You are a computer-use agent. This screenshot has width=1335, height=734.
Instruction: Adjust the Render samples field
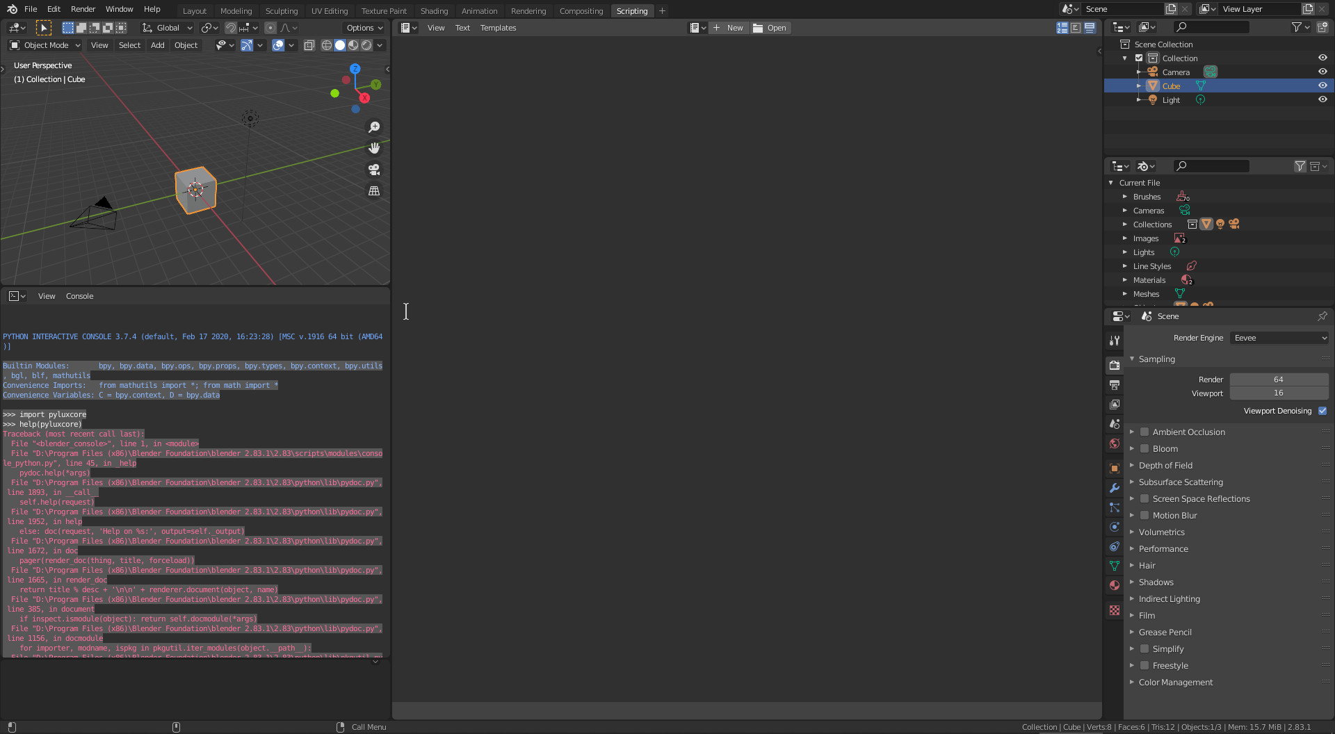click(1278, 380)
